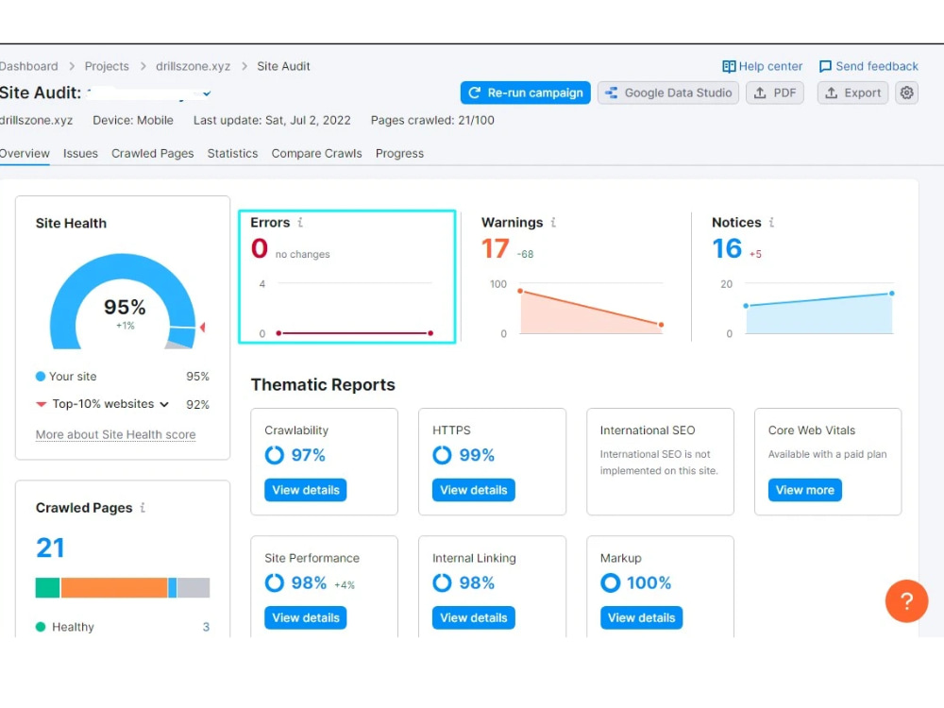Click the Notices count 16
The width and height of the screenshot is (944, 708).
727,248
